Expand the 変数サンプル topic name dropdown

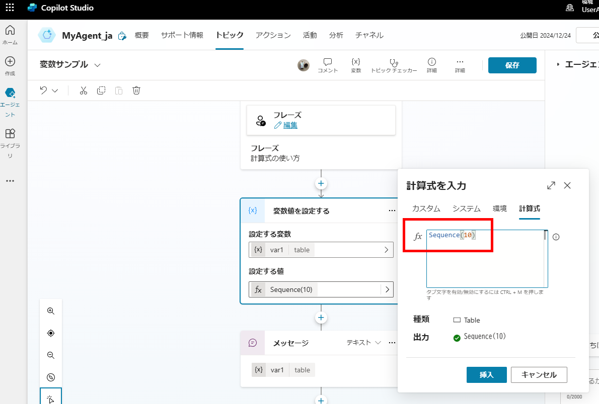tap(97, 65)
